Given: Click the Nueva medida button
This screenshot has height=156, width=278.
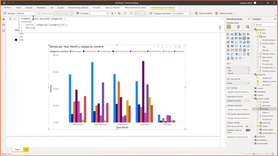Looking at the screenshot, I should pyautogui.click(x=204, y=13).
